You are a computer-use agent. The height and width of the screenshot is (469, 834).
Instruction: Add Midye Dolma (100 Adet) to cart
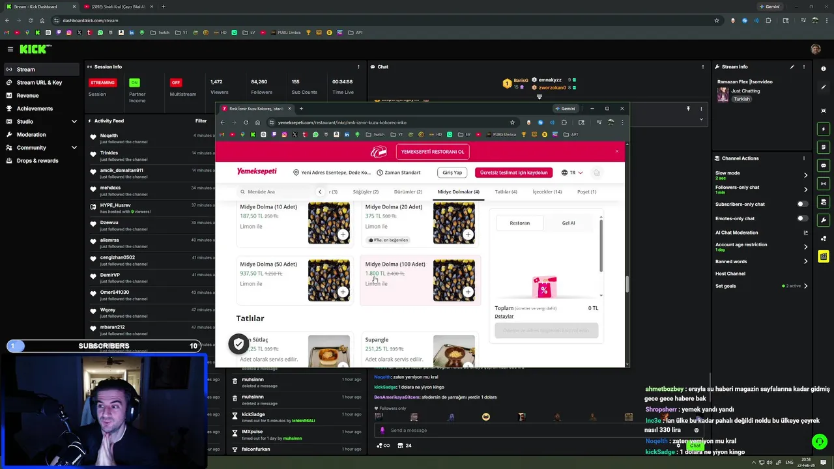(x=468, y=292)
